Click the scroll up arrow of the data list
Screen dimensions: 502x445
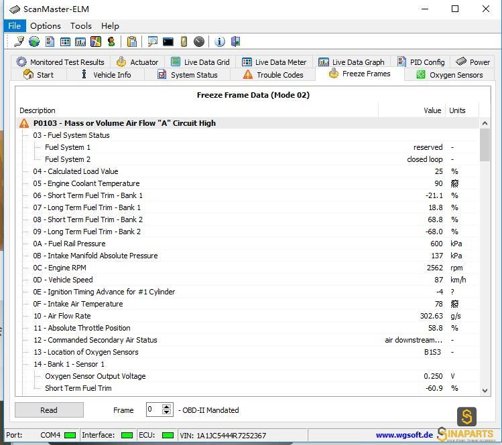(485, 123)
